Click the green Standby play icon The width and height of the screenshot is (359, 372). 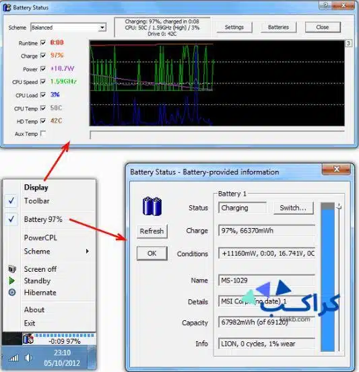click(11, 281)
